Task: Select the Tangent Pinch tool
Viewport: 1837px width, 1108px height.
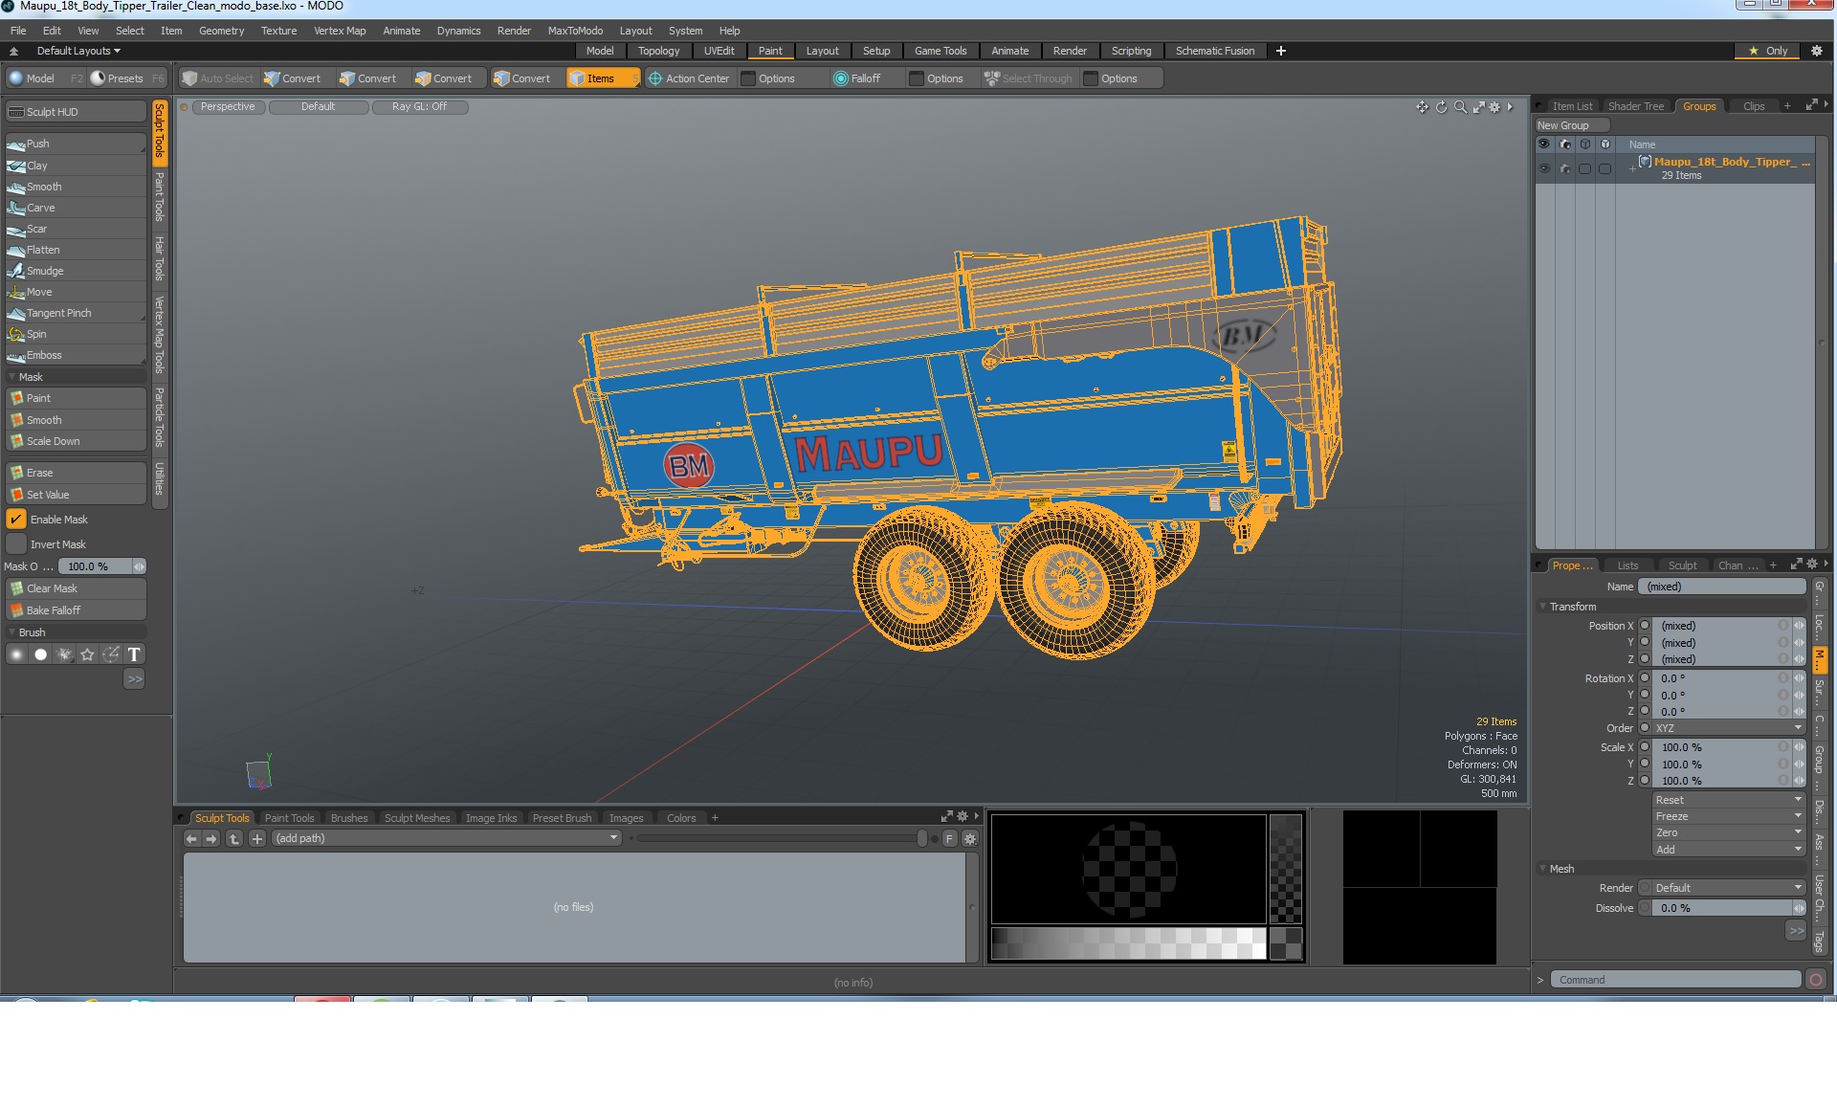Action: pyautogui.click(x=76, y=313)
